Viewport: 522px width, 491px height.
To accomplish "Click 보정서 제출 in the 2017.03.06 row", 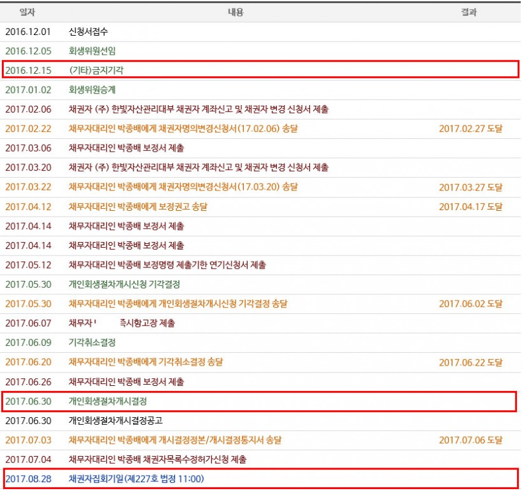I will pos(163,148).
